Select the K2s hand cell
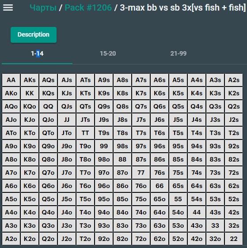247x248 pixels. click(x=234, y=93)
